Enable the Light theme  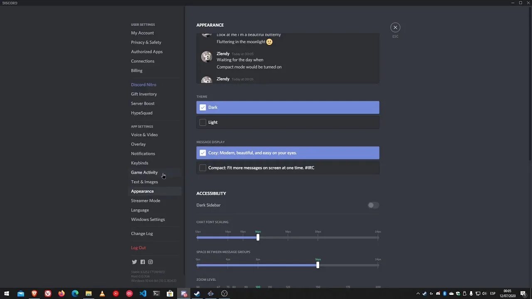(287, 122)
